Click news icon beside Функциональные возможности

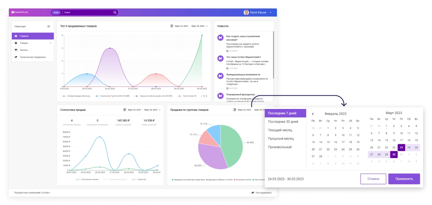pyautogui.click(x=220, y=76)
